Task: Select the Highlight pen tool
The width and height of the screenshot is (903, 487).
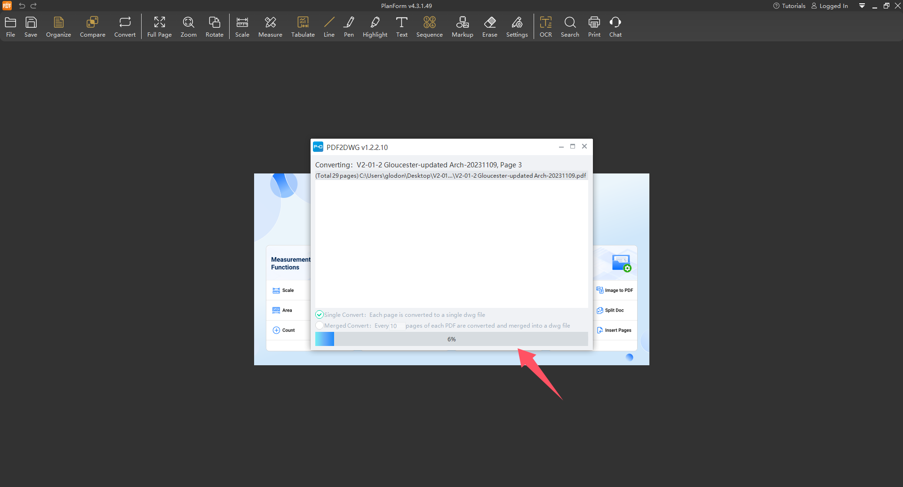Action: pos(375,27)
